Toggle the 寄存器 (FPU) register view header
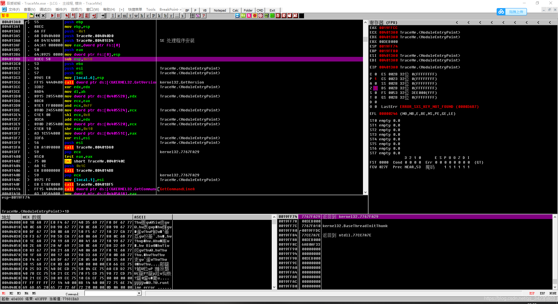Image resolution: width=558 pixels, height=304 pixels. 384,22
